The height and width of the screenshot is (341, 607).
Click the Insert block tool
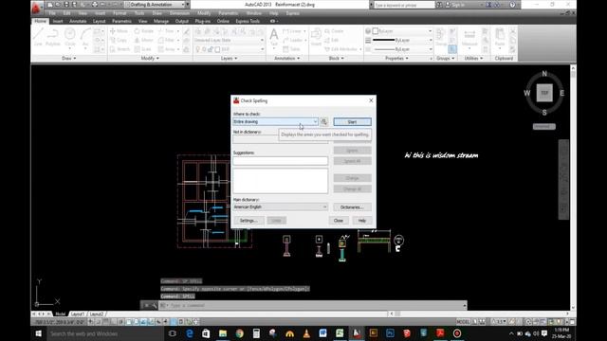316,37
